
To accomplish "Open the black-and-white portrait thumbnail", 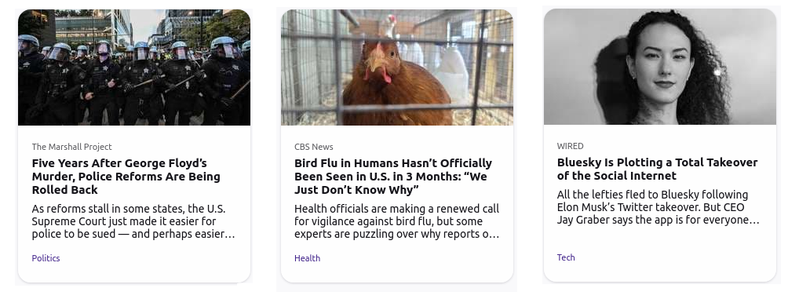I will pyautogui.click(x=660, y=67).
